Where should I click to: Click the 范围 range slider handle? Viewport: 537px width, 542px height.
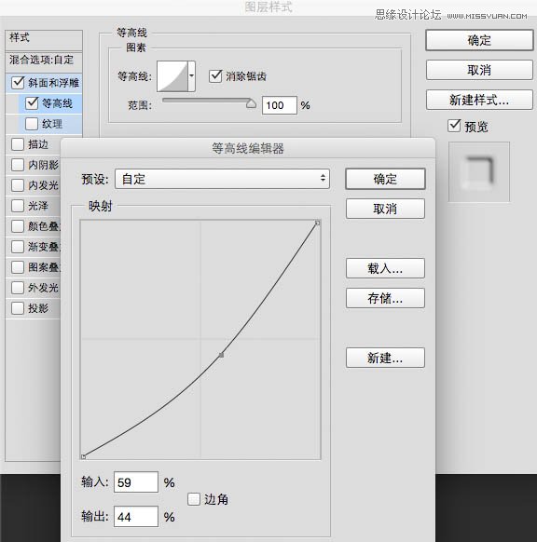(x=251, y=103)
